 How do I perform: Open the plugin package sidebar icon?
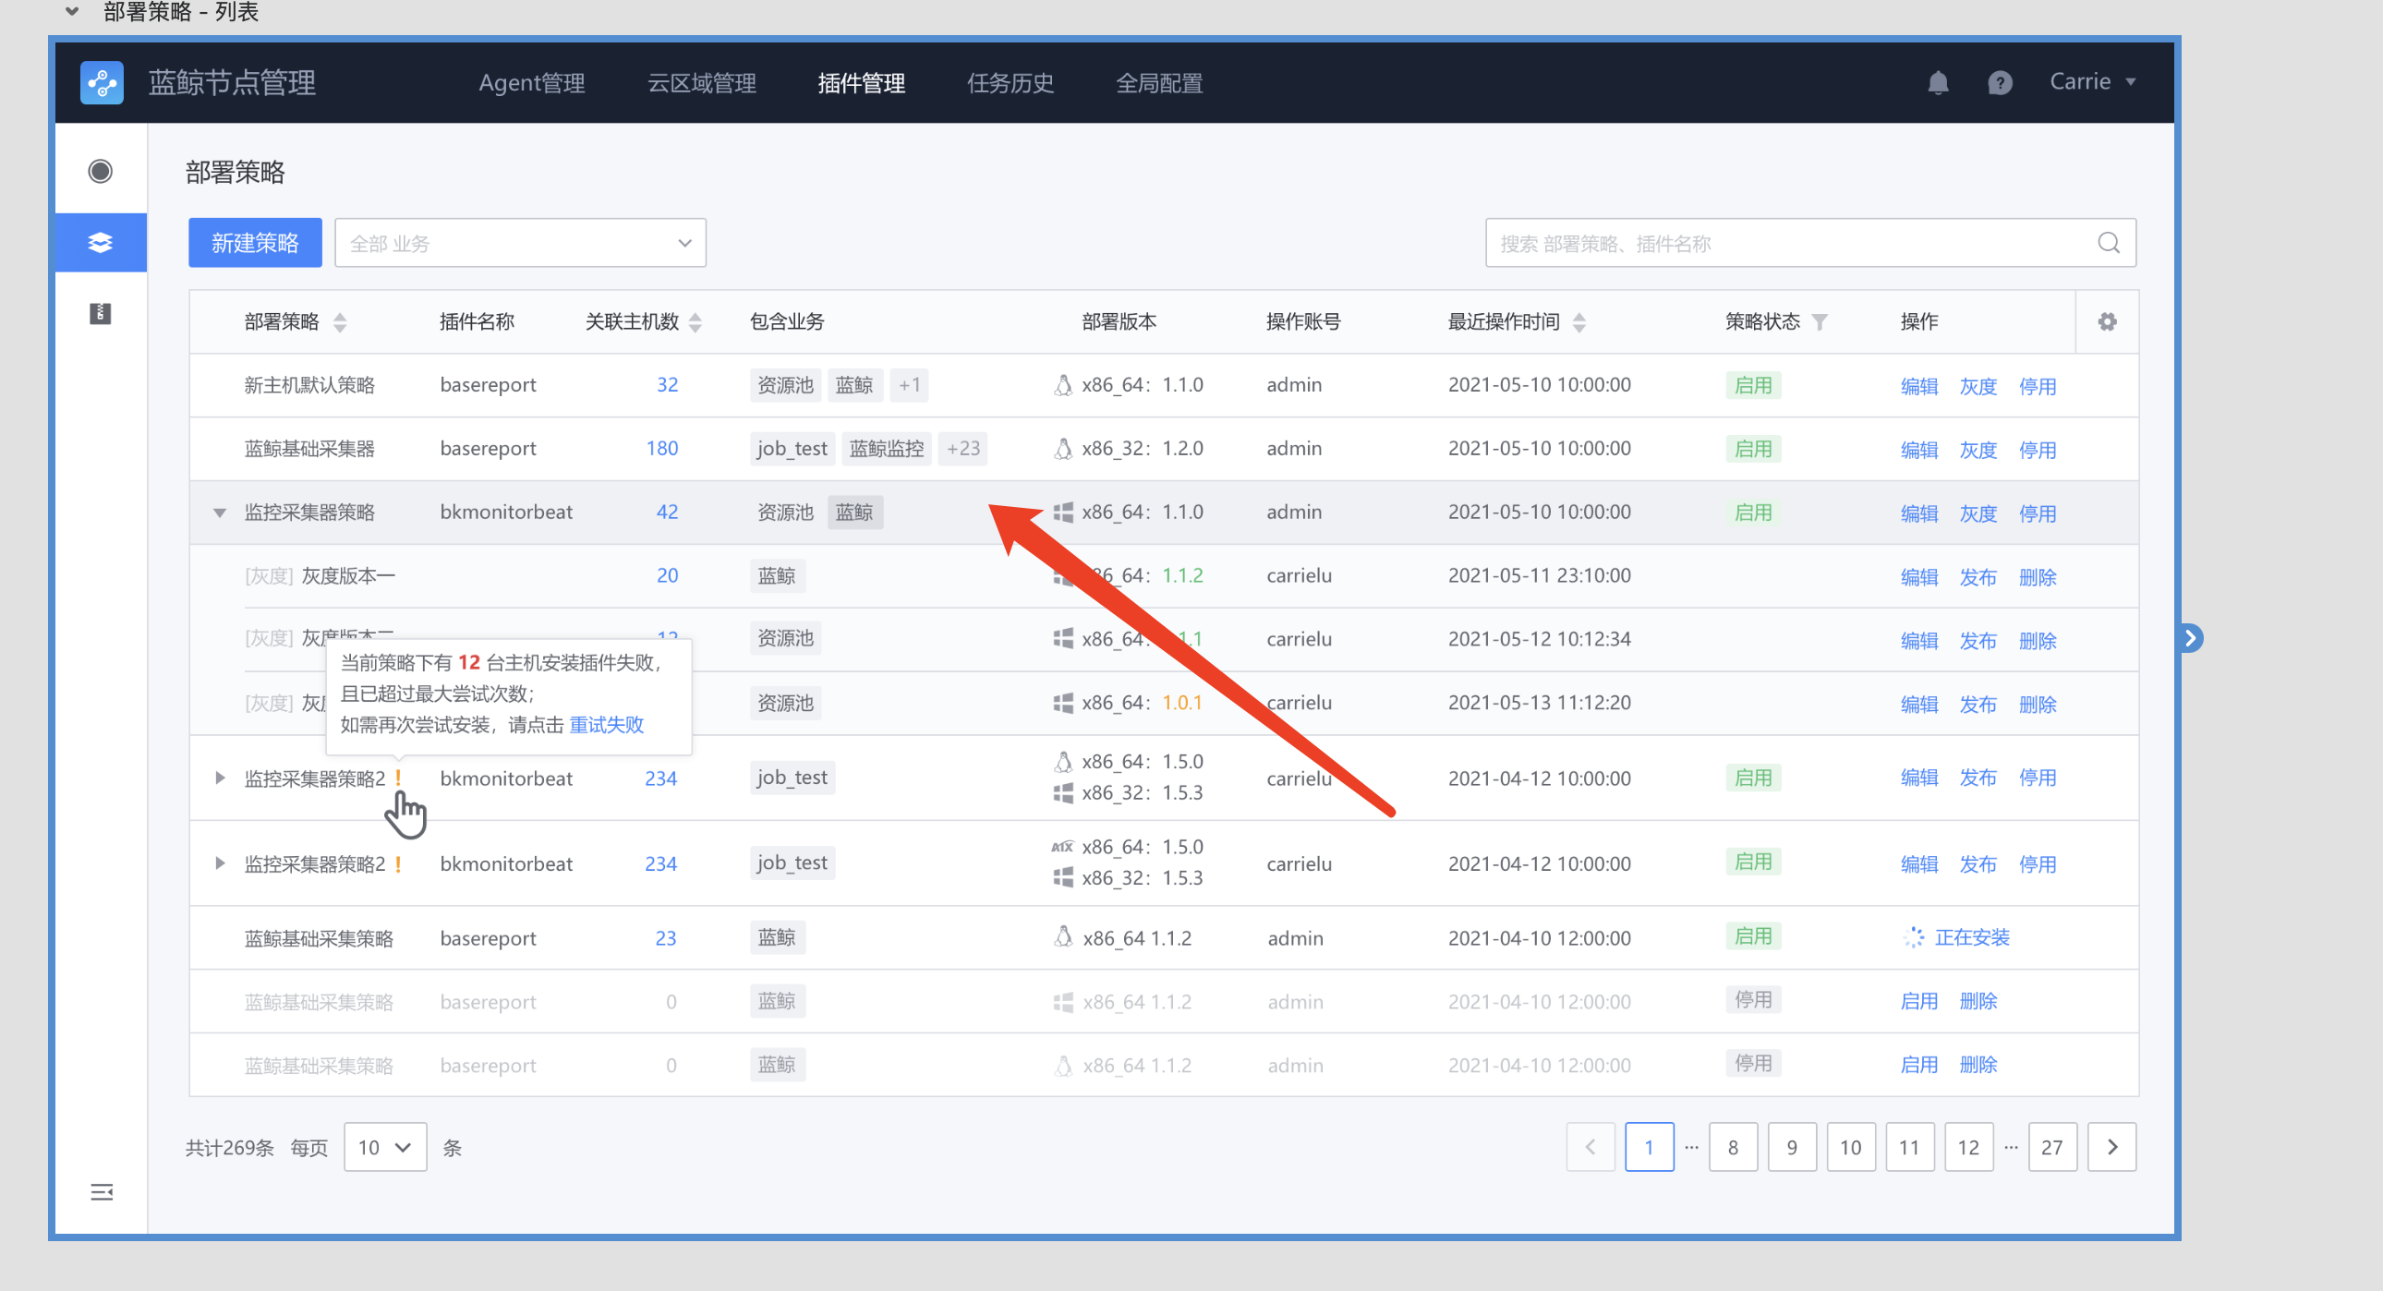(x=101, y=313)
